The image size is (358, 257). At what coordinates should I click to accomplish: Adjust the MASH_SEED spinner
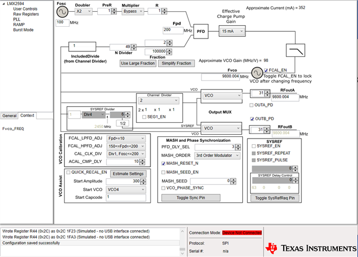[x=233, y=181]
